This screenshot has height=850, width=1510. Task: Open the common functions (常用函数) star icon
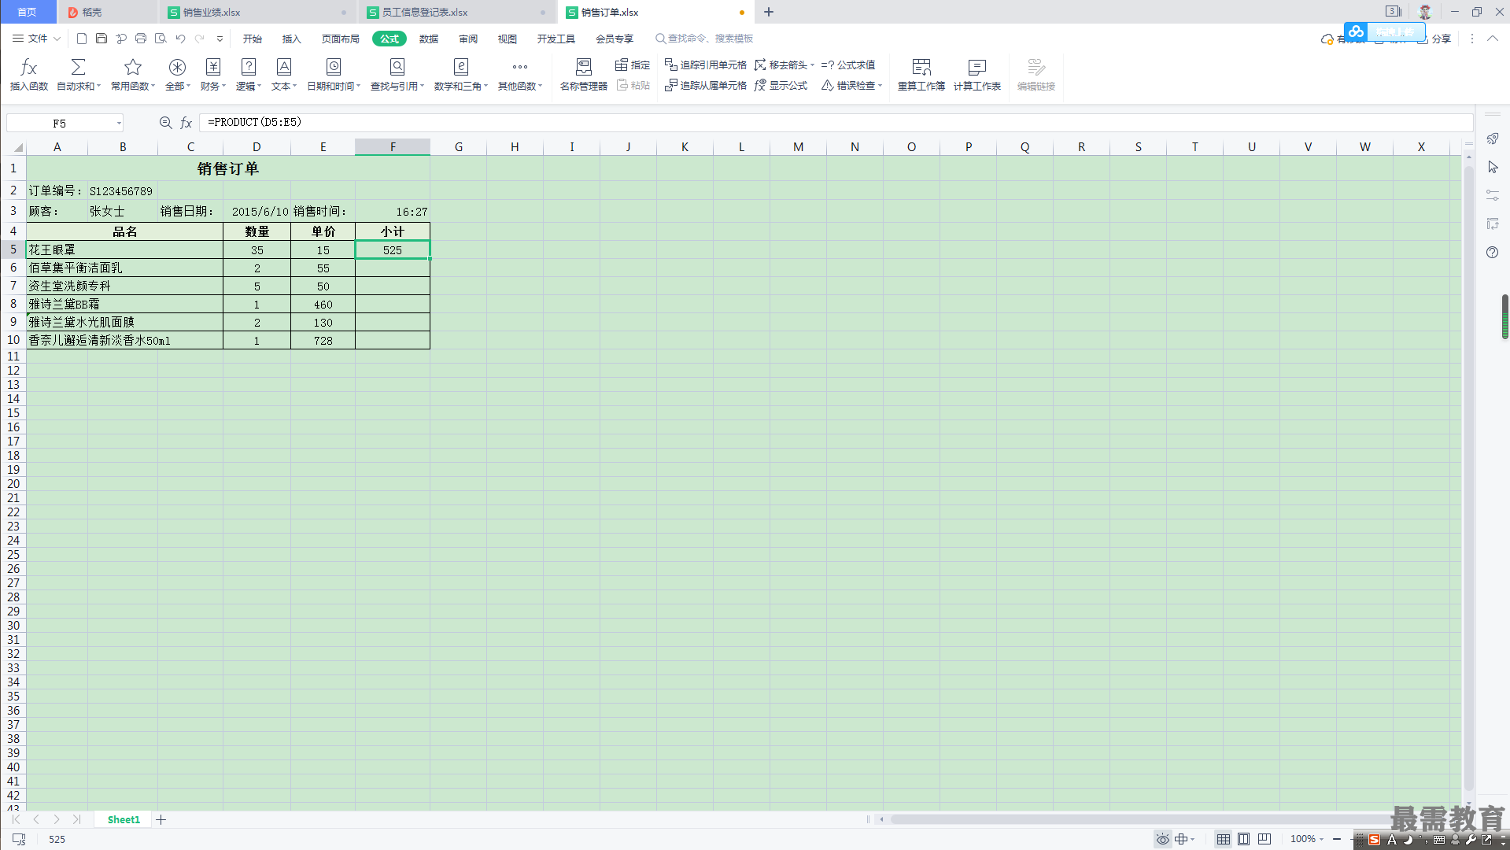coord(132,67)
